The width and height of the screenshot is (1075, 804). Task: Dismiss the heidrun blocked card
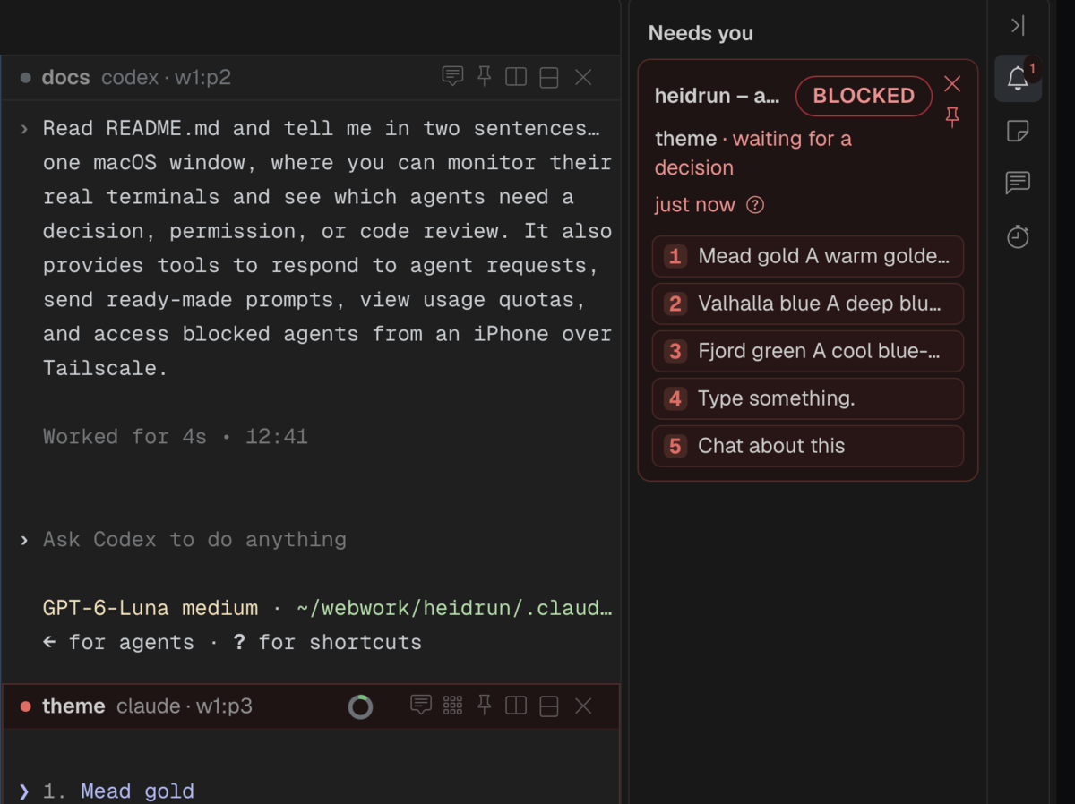click(952, 84)
